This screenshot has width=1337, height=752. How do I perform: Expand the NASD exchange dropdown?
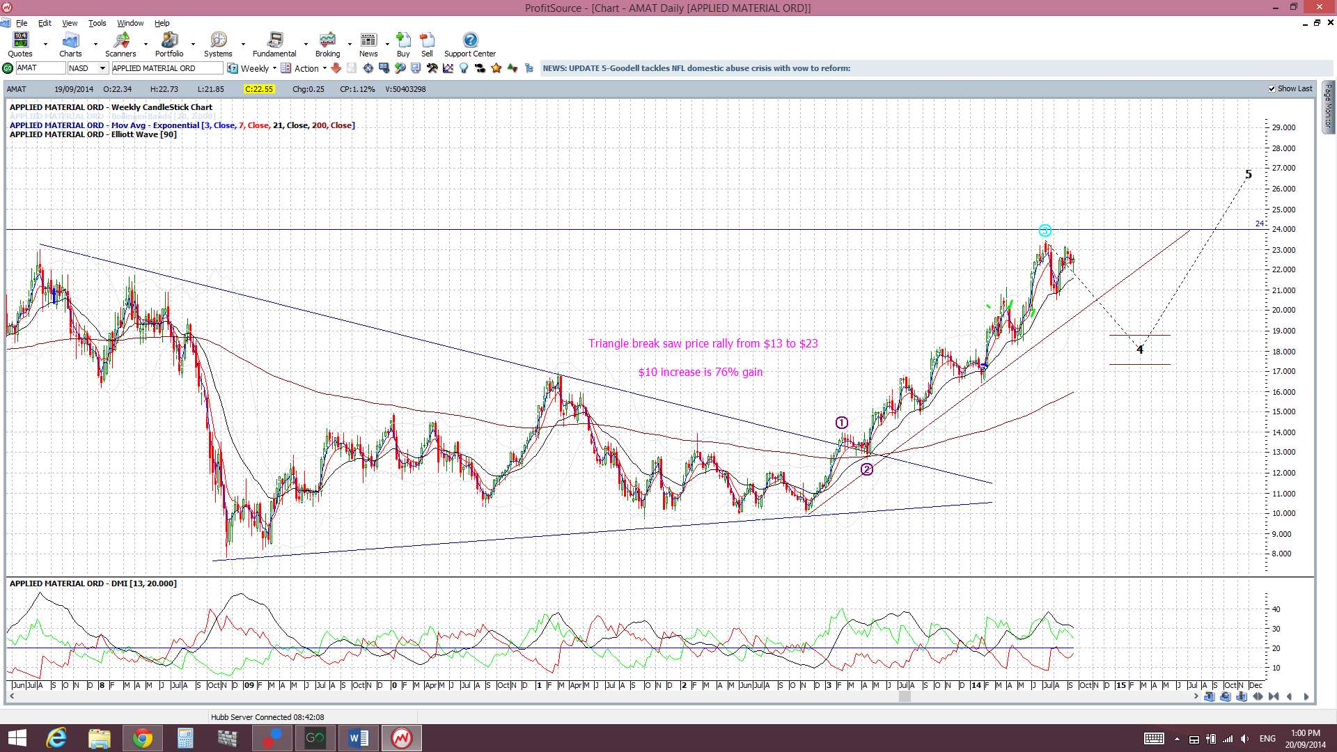pyautogui.click(x=102, y=68)
